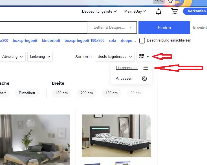This screenshot has width=207, height=165.
Task: Open the black LED bed product thumbnail
Action: point(116,136)
